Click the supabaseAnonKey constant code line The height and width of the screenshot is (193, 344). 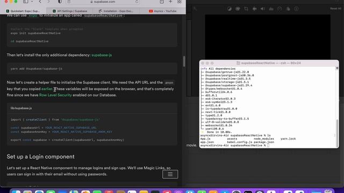[x=61, y=132]
